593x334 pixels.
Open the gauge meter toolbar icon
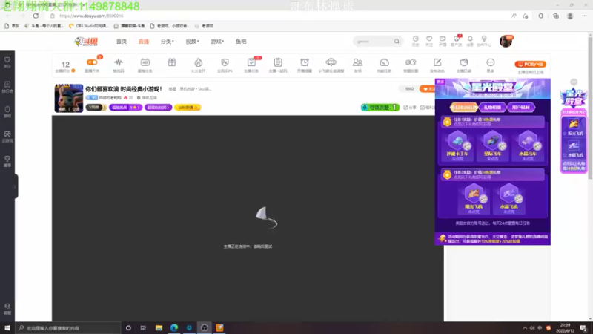(384, 65)
